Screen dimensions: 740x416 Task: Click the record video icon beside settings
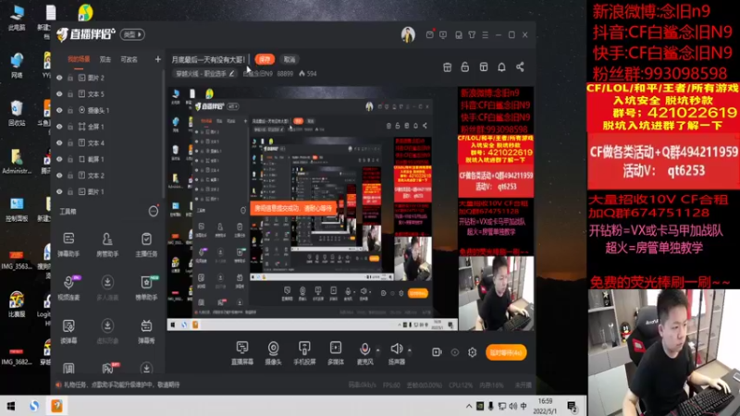point(437,352)
